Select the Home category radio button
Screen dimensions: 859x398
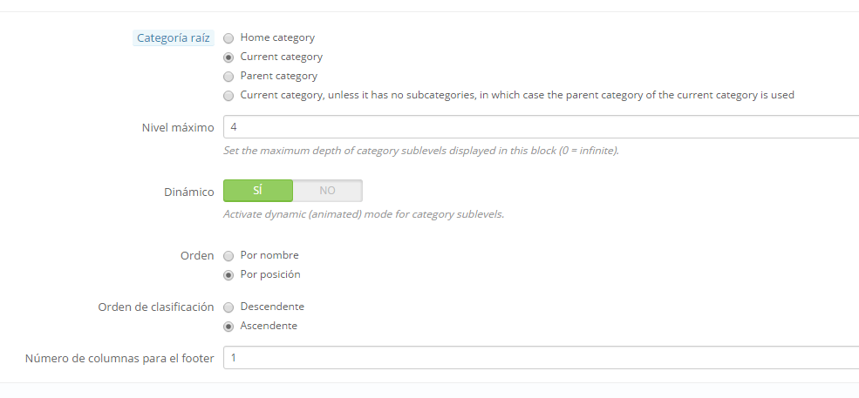click(228, 38)
